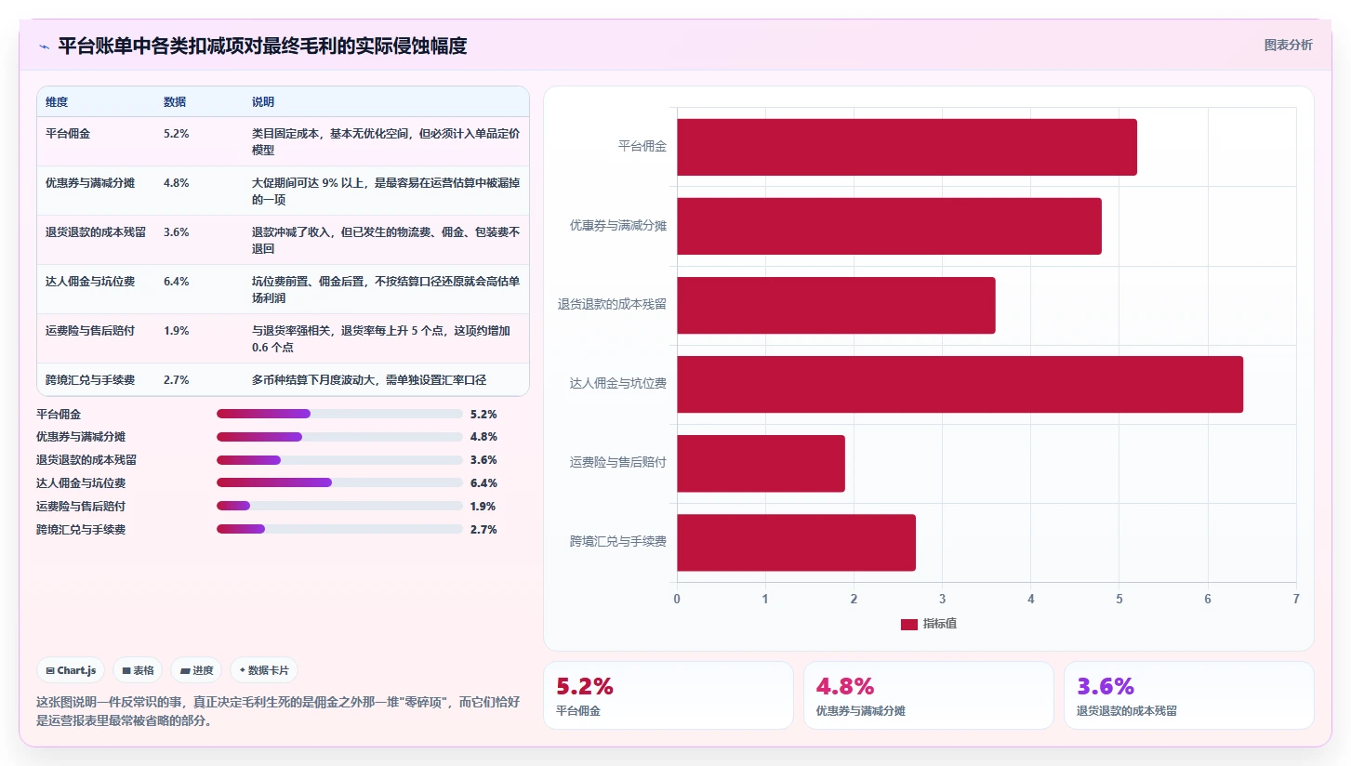Click the 平台佣金 bar in the chart
1351x766 pixels.
click(907, 147)
